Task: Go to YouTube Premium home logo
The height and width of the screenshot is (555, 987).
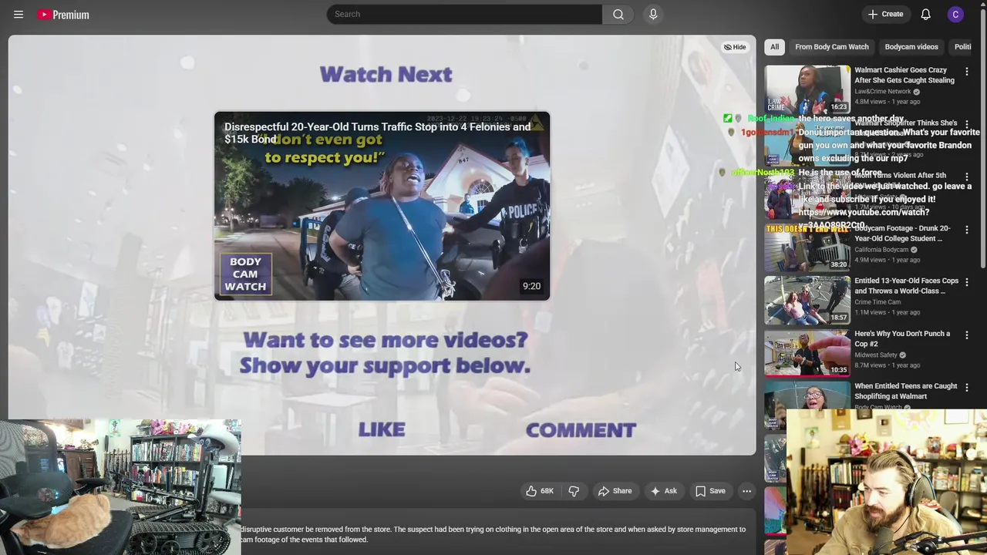Action: click(x=63, y=14)
